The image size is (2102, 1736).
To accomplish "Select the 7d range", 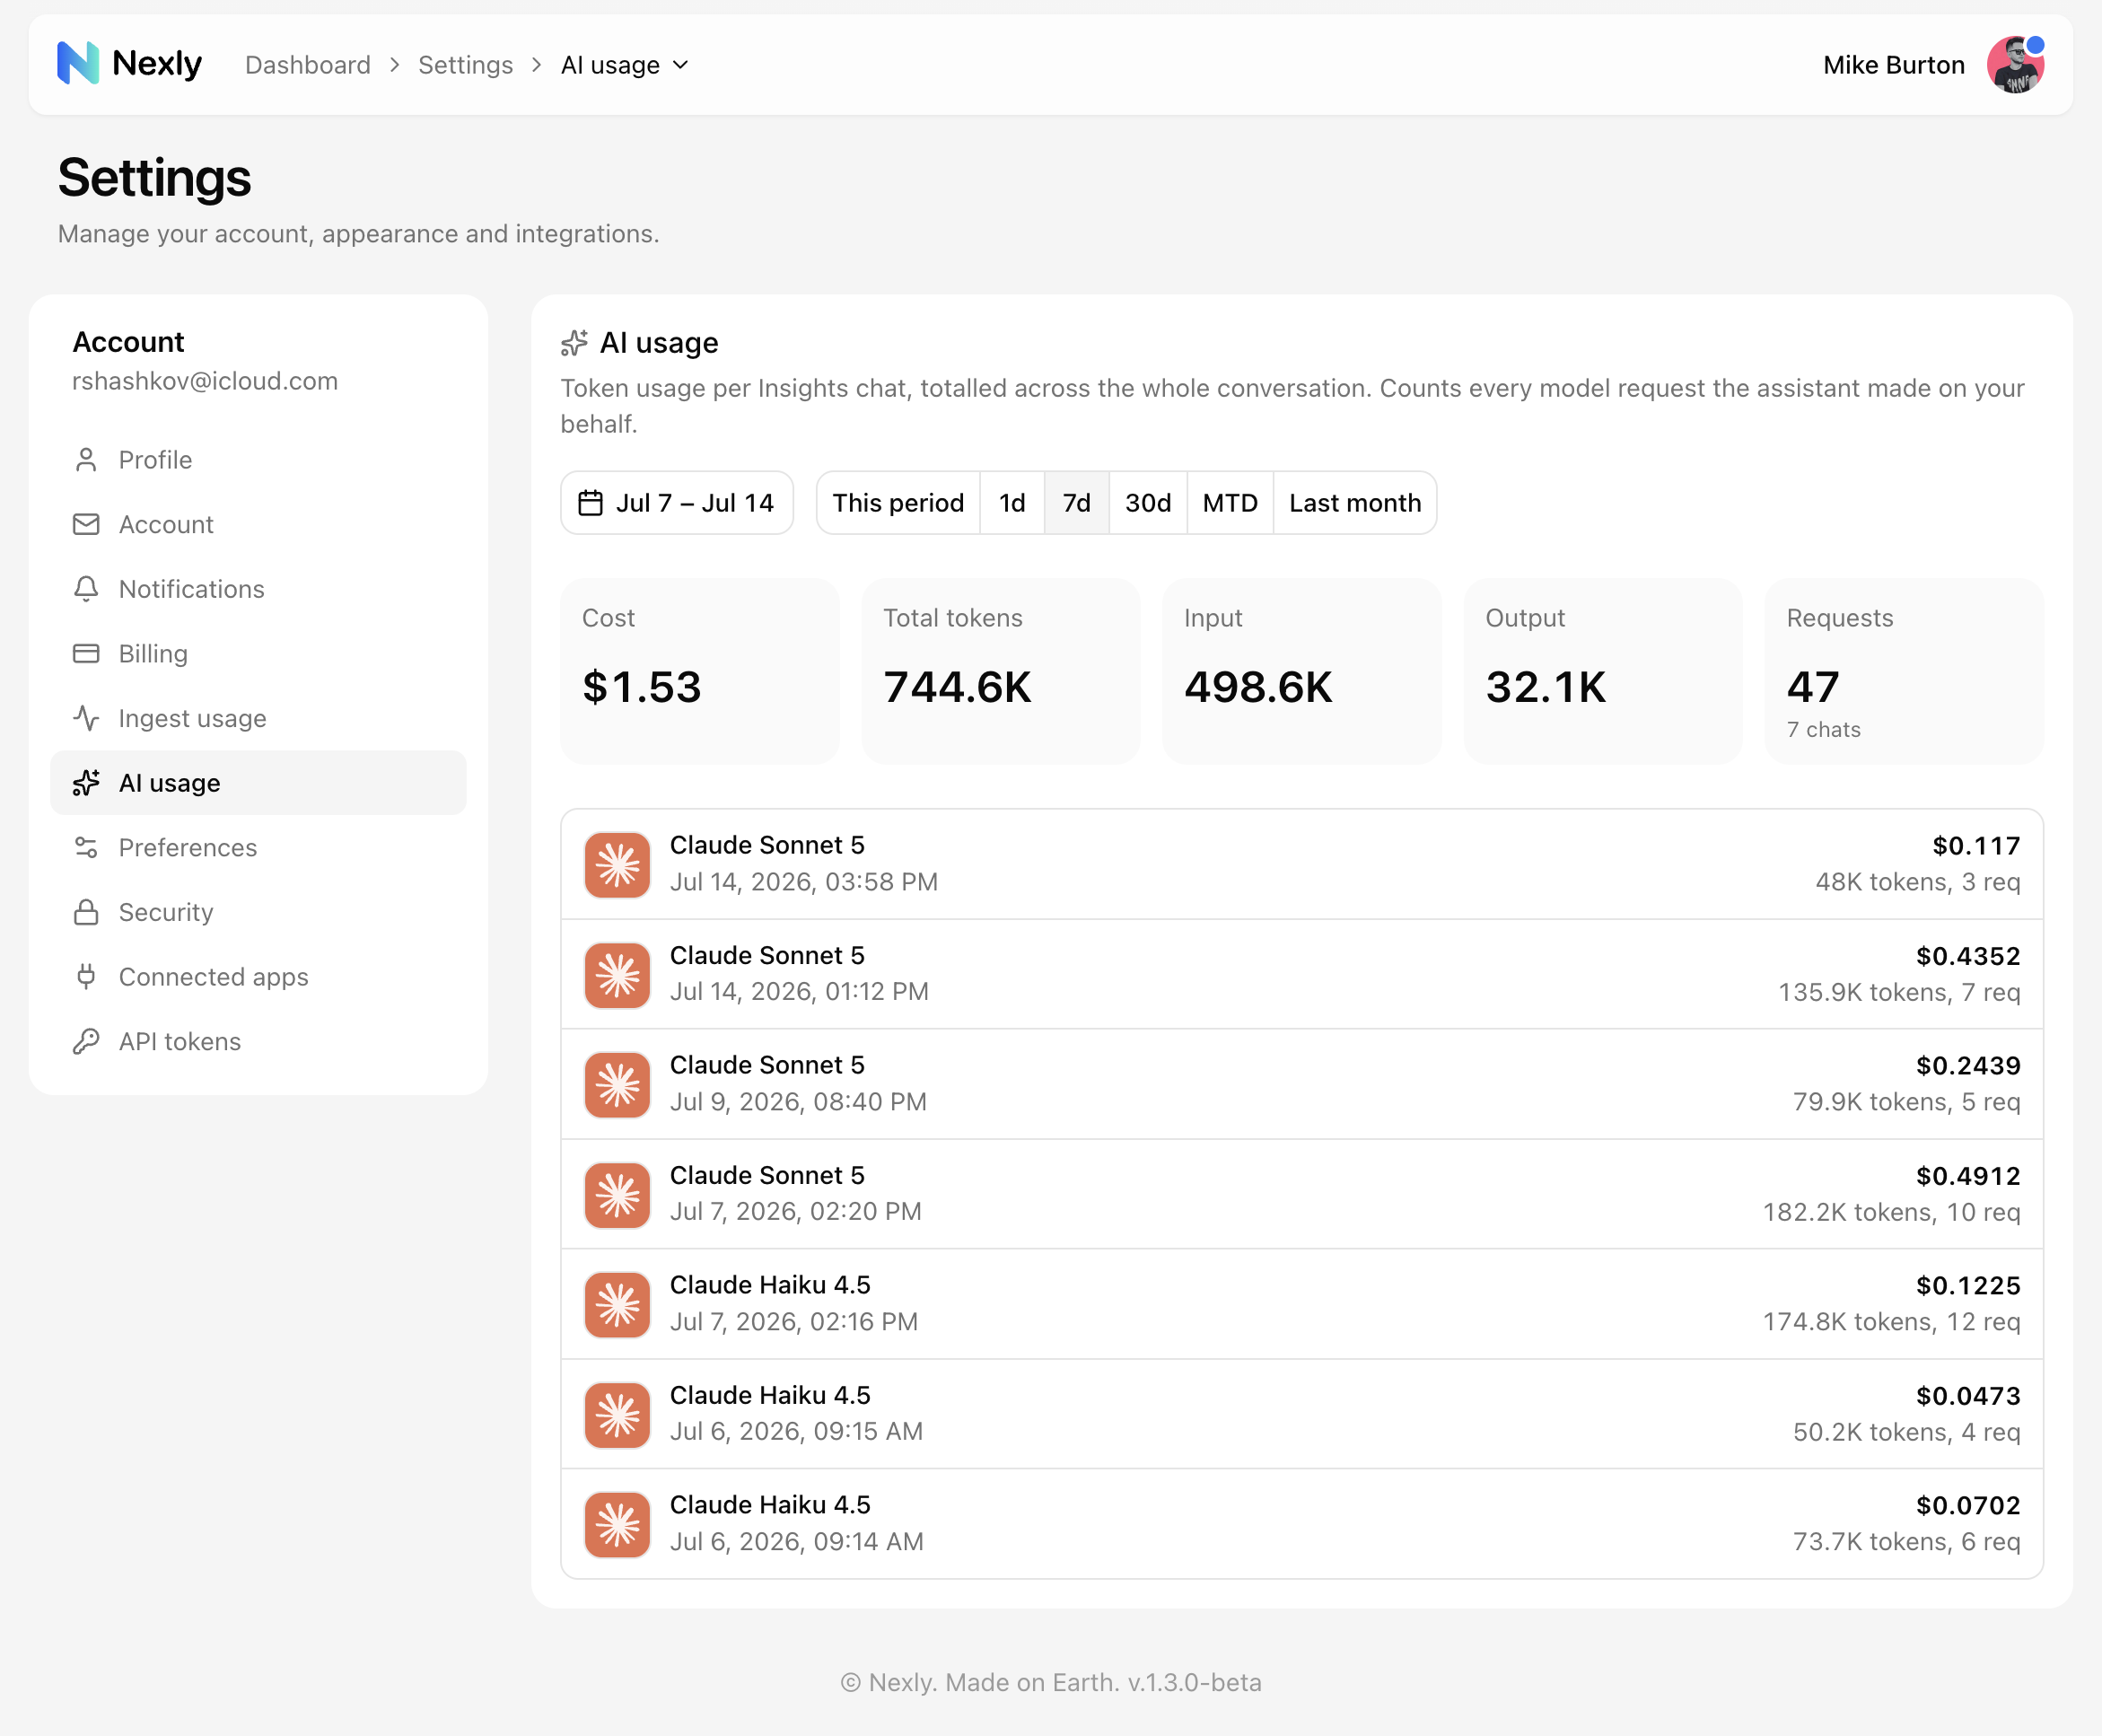I will pyautogui.click(x=1077, y=503).
